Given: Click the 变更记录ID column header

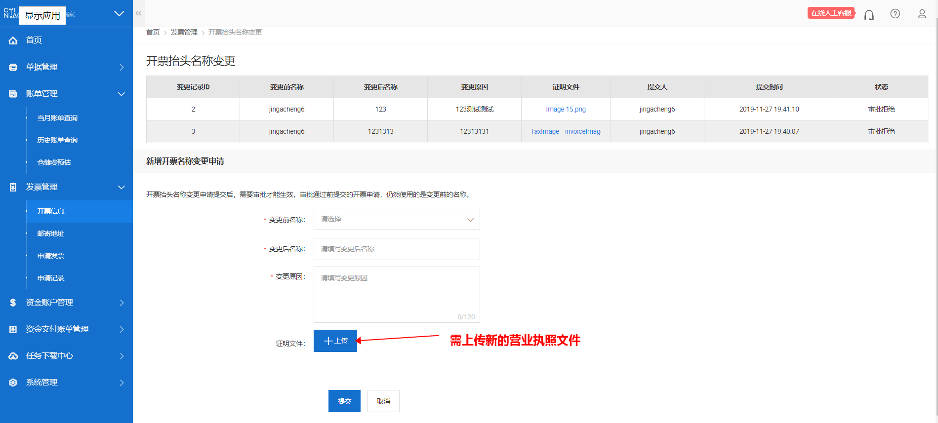Looking at the screenshot, I should 193,87.
